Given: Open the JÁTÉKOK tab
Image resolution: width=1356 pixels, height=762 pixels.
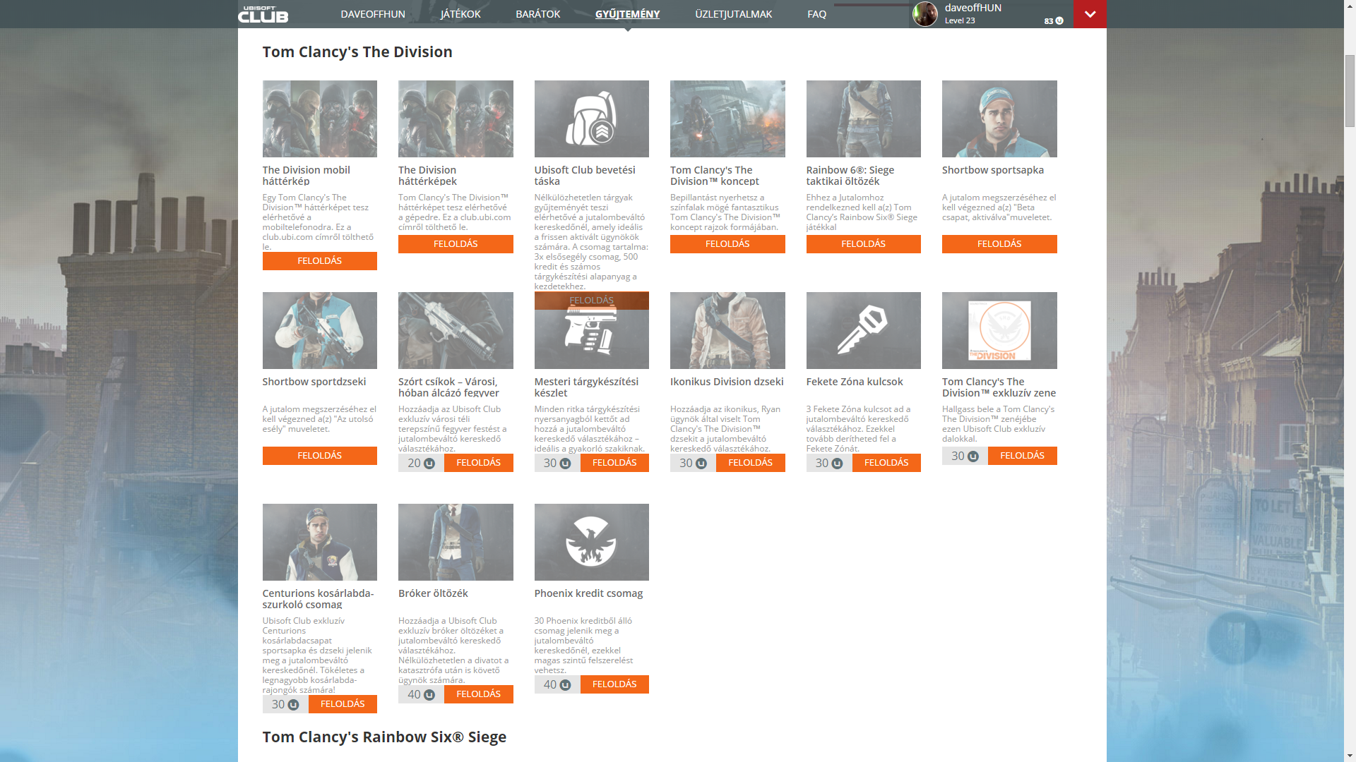Looking at the screenshot, I should 460,14.
